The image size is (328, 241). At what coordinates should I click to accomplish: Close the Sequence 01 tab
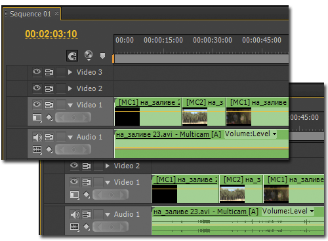point(56,14)
